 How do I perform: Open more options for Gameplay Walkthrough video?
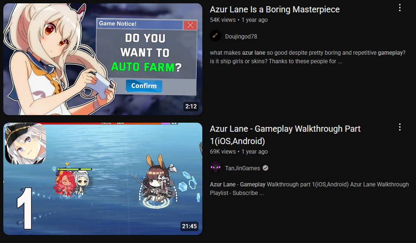click(399, 127)
